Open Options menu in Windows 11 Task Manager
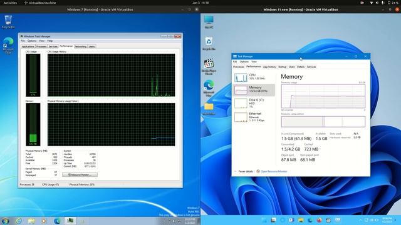Screen dimensions: 401x225 pyautogui.click(x=244, y=62)
